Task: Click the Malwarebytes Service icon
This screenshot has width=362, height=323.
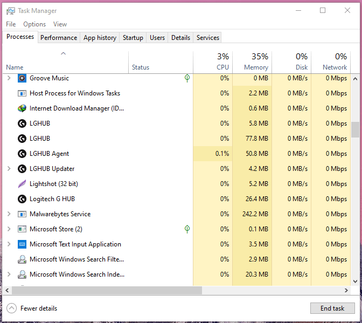Action: 22,214
